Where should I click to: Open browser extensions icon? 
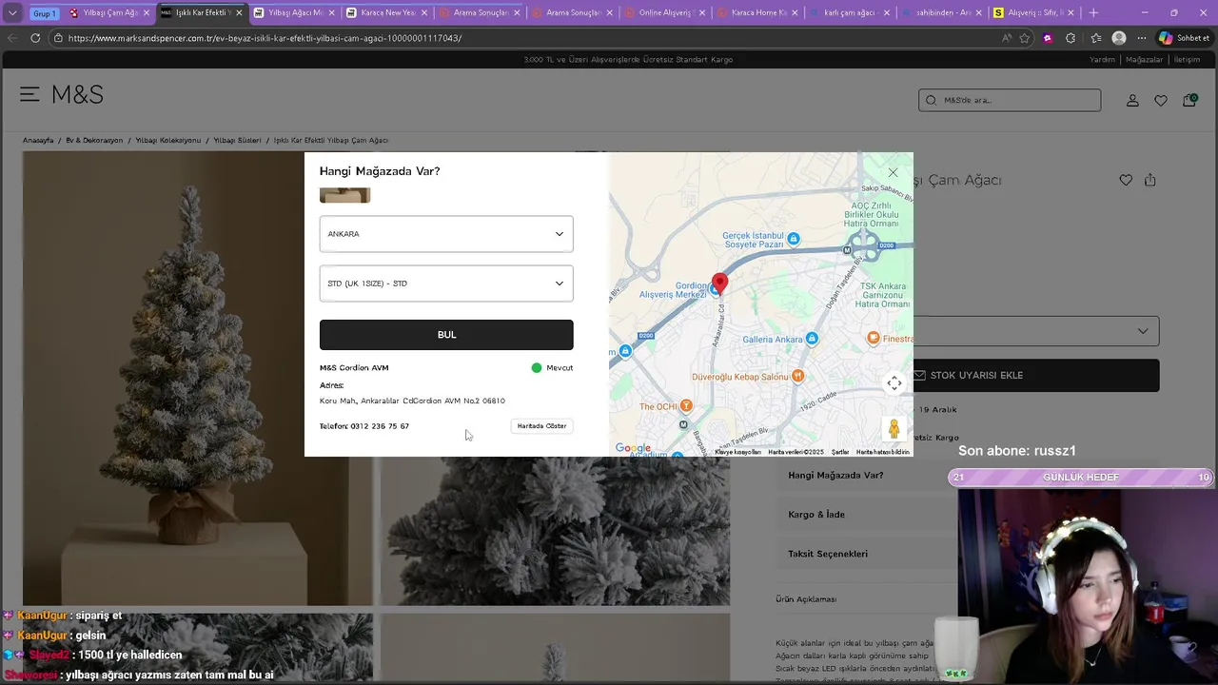click(1071, 38)
